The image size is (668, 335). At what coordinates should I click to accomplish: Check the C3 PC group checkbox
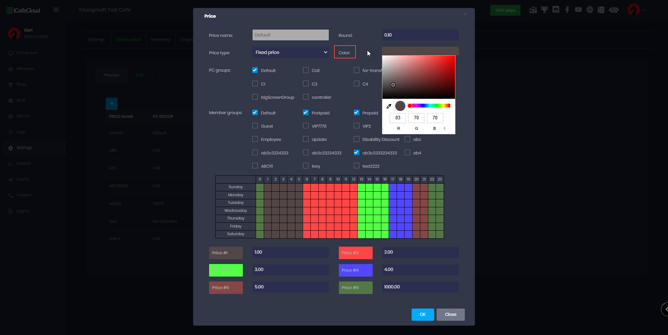[306, 83]
